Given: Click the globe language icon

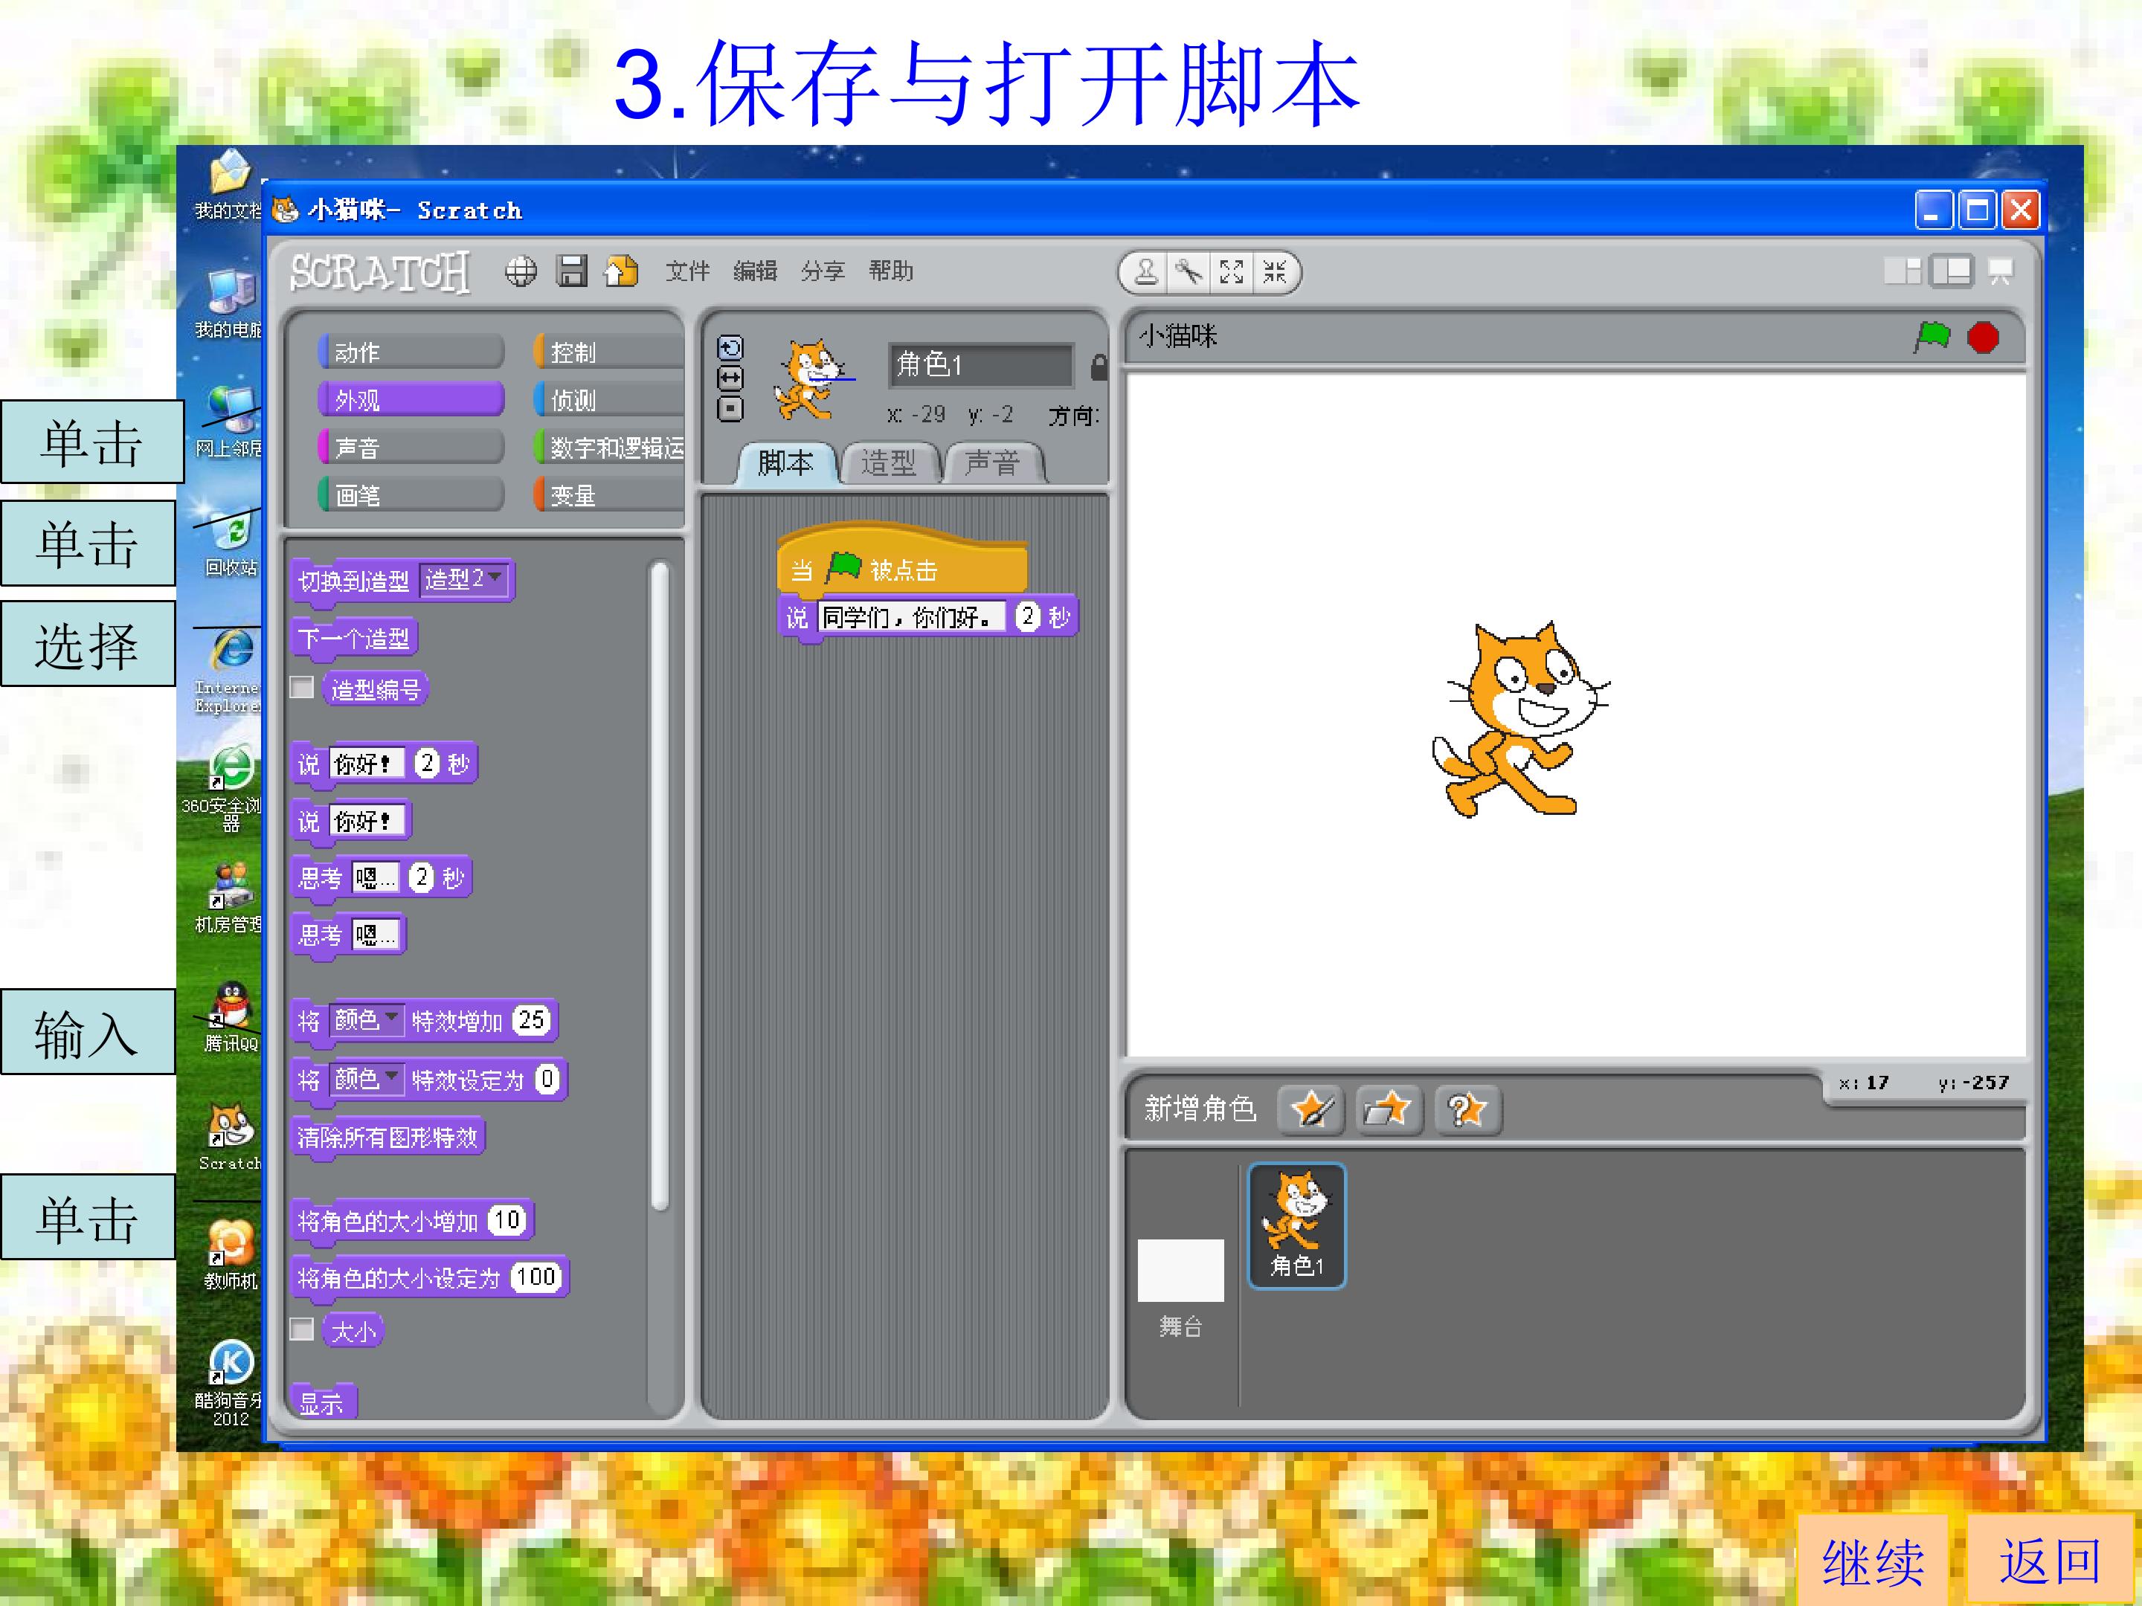Looking at the screenshot, I should pyautogui.click(x=521, y=272).
